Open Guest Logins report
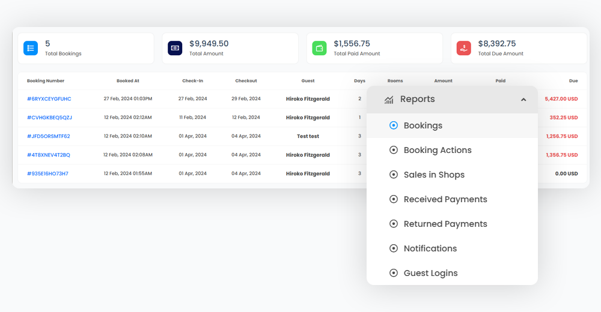This screenshot has height=312, width=601. pos(430,273)
